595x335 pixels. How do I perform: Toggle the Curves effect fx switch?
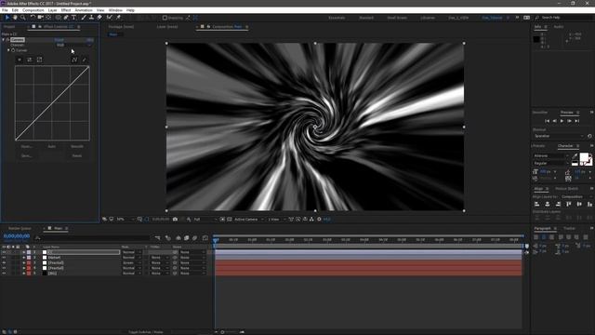pyautogui.click(x=7, y=39)
